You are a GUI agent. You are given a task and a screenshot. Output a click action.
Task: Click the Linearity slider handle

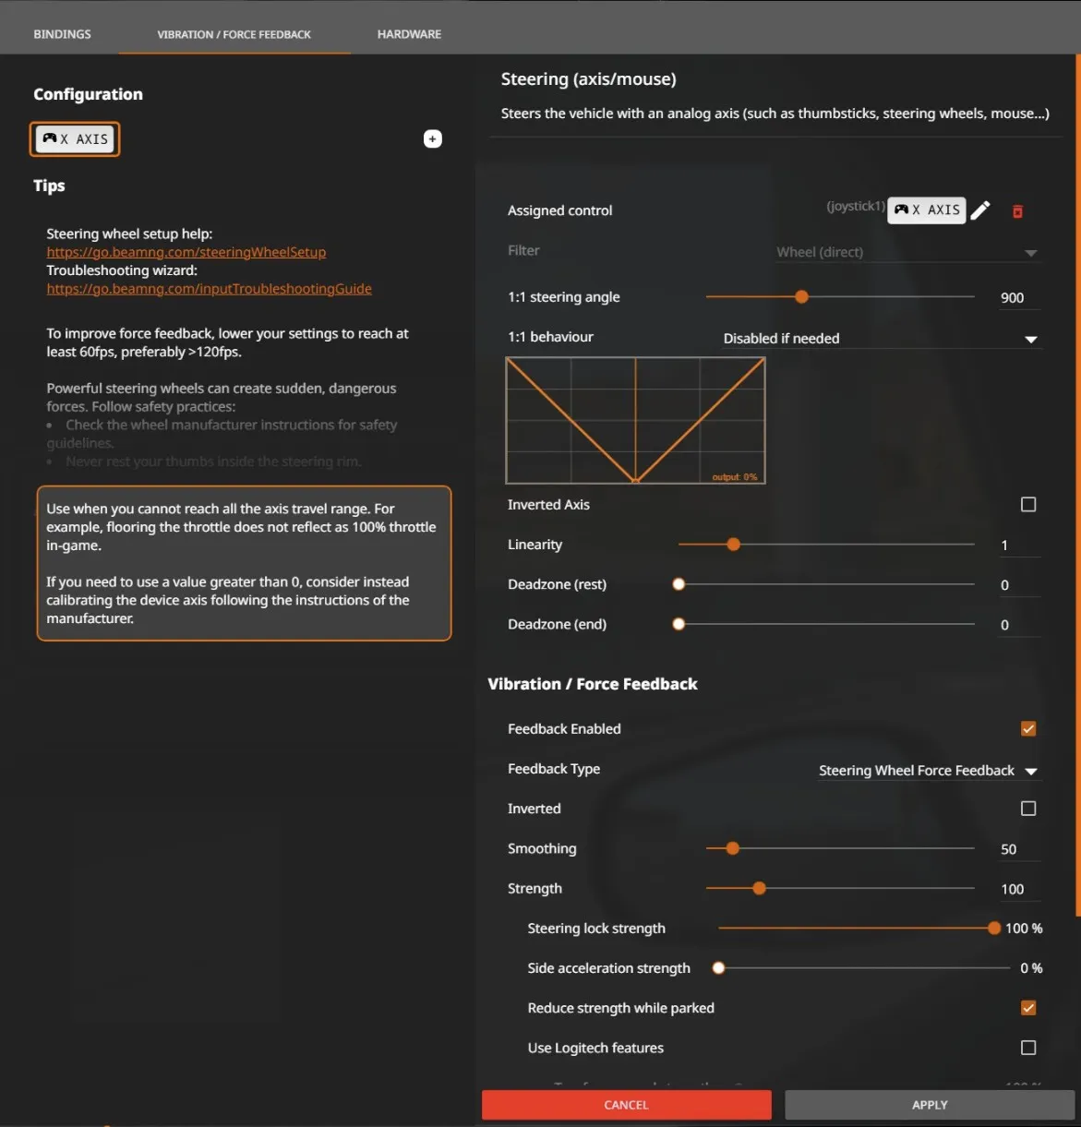(733, 545)
